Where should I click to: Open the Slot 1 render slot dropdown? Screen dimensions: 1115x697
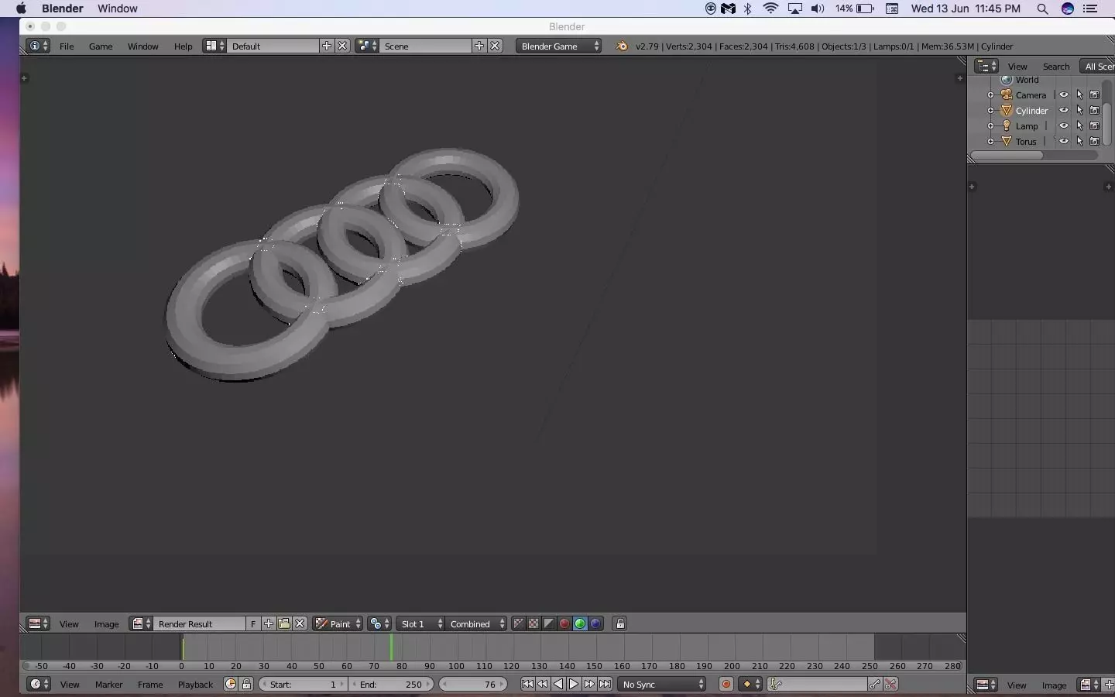(421, 623)
